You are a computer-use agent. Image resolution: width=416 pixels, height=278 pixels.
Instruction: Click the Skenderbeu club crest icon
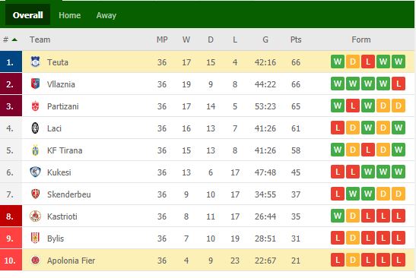[35, 194]
